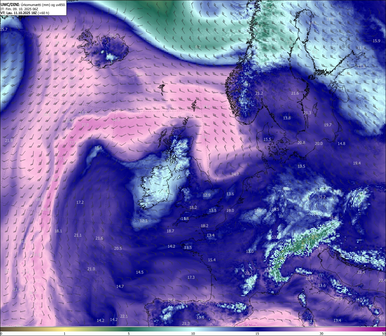Select the map value '15.9'
386x336 pixels.
click(x=376, y=41)
